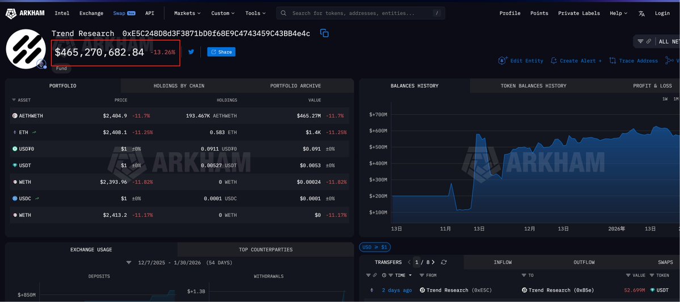This screenshot has width=680, height=302.
Task: Click the language translate icon
Action: [641, 13]
